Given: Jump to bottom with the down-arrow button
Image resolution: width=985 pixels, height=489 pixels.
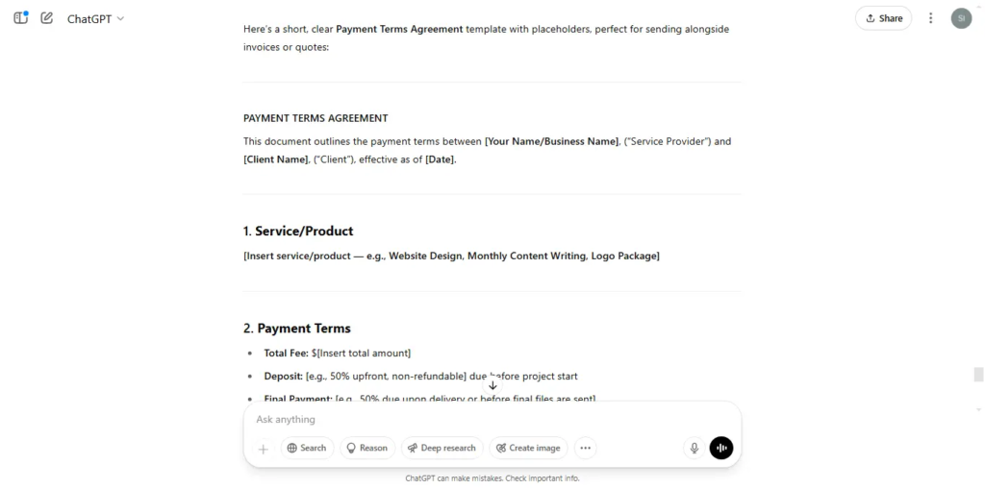Looking at the screenshot, I should (x=492, y=385).
